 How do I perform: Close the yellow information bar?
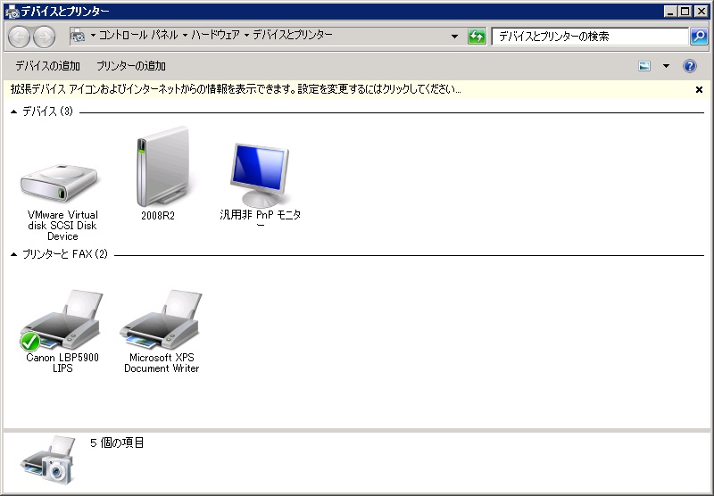[x=699, y=90]
